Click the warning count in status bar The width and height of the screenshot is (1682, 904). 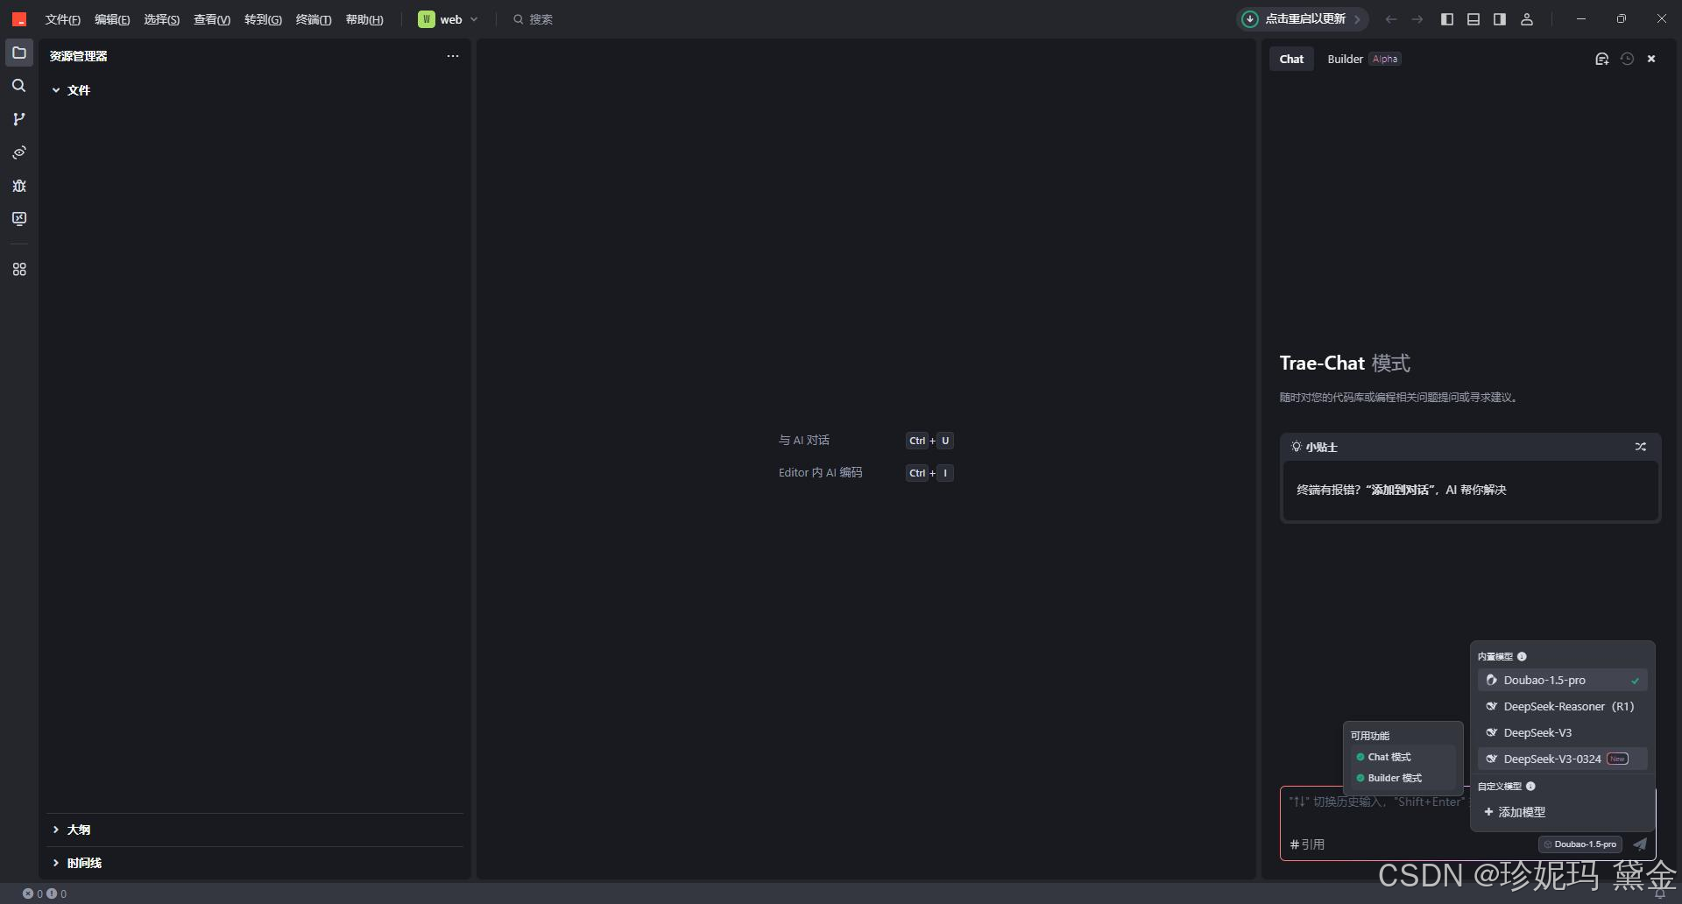[56, 893]
